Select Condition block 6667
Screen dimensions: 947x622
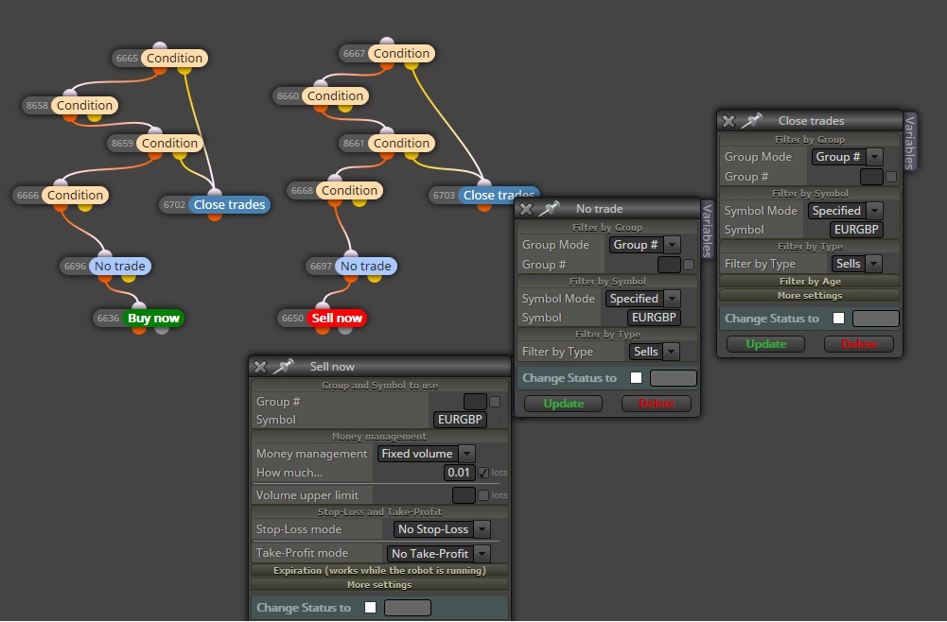tap(401, 53)
